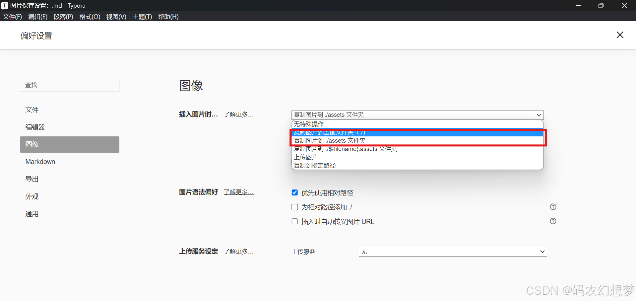Follow 了解更多 link beside 插入图片时

click(239, 114)
